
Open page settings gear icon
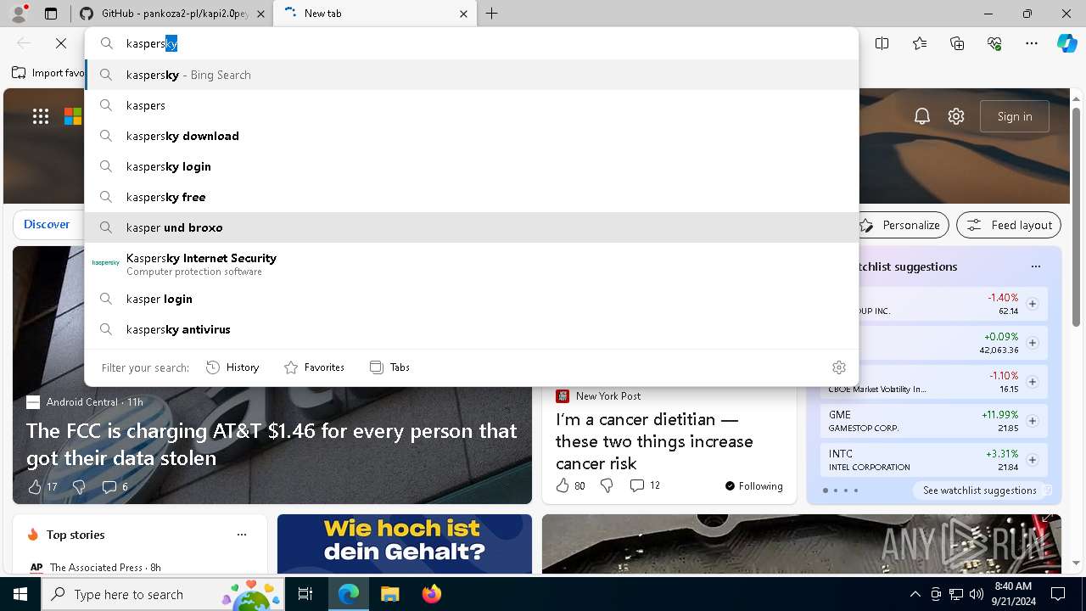(x=956, y=116)
